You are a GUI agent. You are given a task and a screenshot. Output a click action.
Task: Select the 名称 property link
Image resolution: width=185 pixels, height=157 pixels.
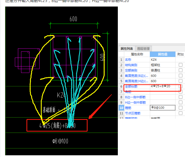tap(128, 60)
